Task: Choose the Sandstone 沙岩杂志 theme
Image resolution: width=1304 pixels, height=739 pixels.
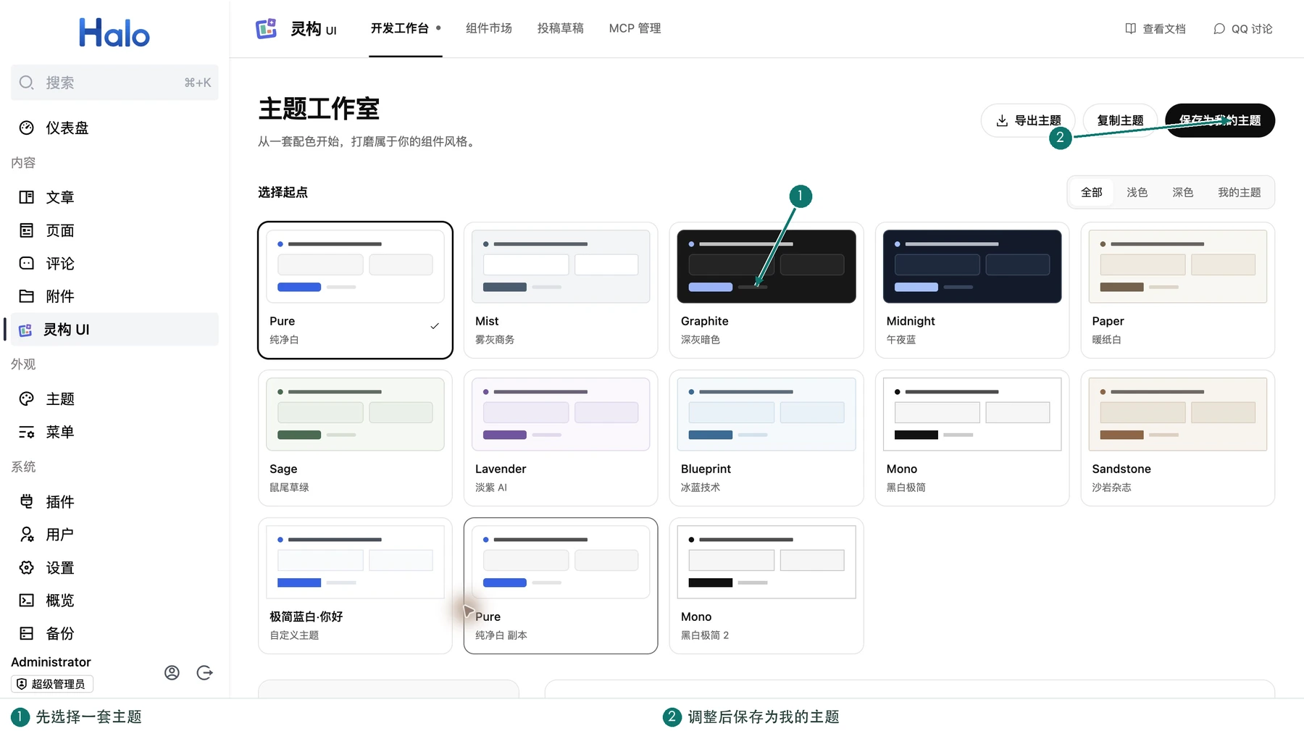Action: (x=1178, y=438)
